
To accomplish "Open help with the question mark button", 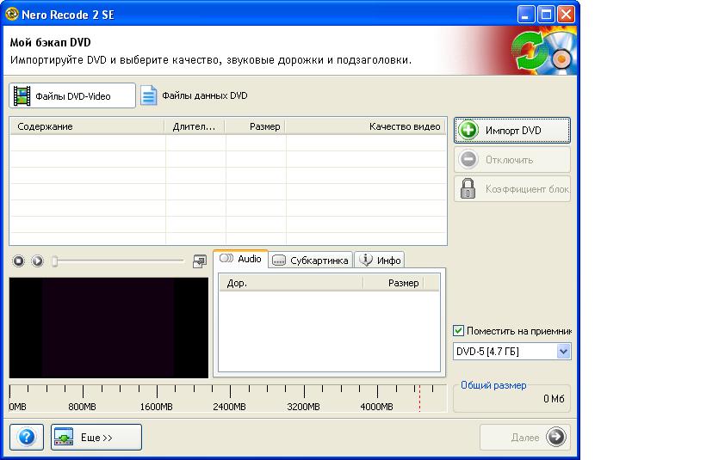I will (x=27, y=437).
